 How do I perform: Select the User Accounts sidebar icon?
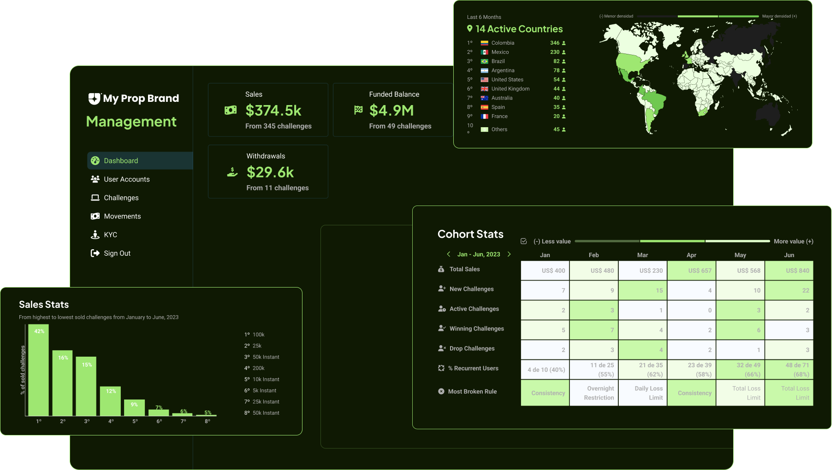[95, 179]
